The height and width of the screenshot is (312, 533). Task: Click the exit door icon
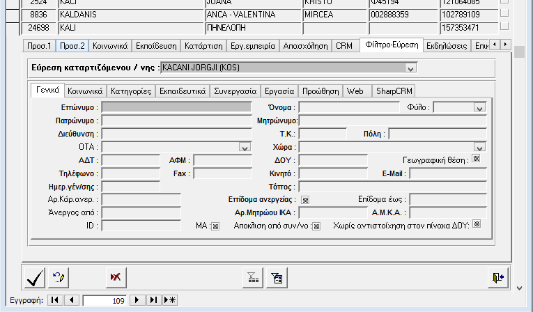click(496, 277)
